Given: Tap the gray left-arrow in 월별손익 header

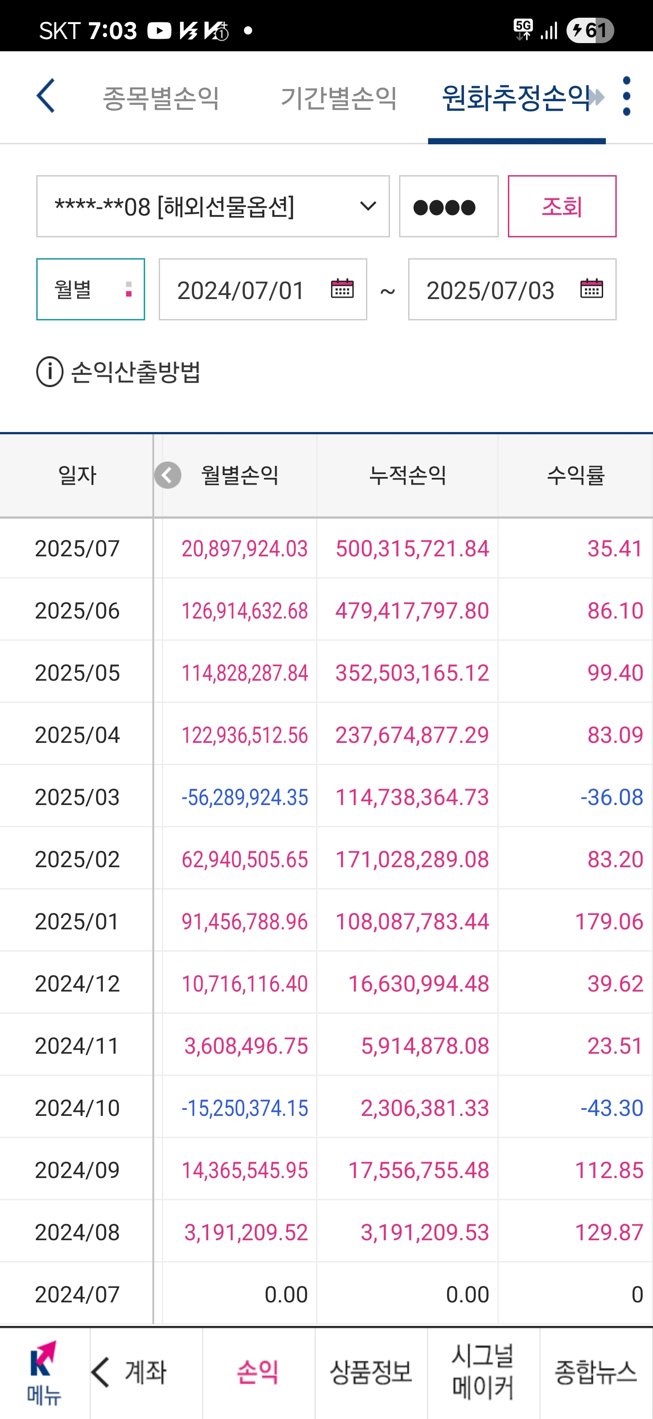Looking at the screenshot, I should pos(168,475).
